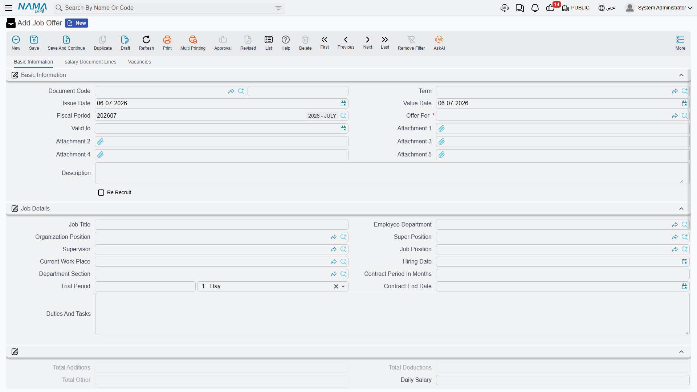
Task: Open search filter options icon
Action: [x=278, y=8]
